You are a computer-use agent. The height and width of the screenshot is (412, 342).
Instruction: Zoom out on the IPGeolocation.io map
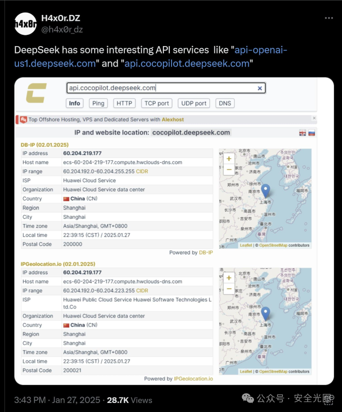pyautogui.click(x=229, y=289)
